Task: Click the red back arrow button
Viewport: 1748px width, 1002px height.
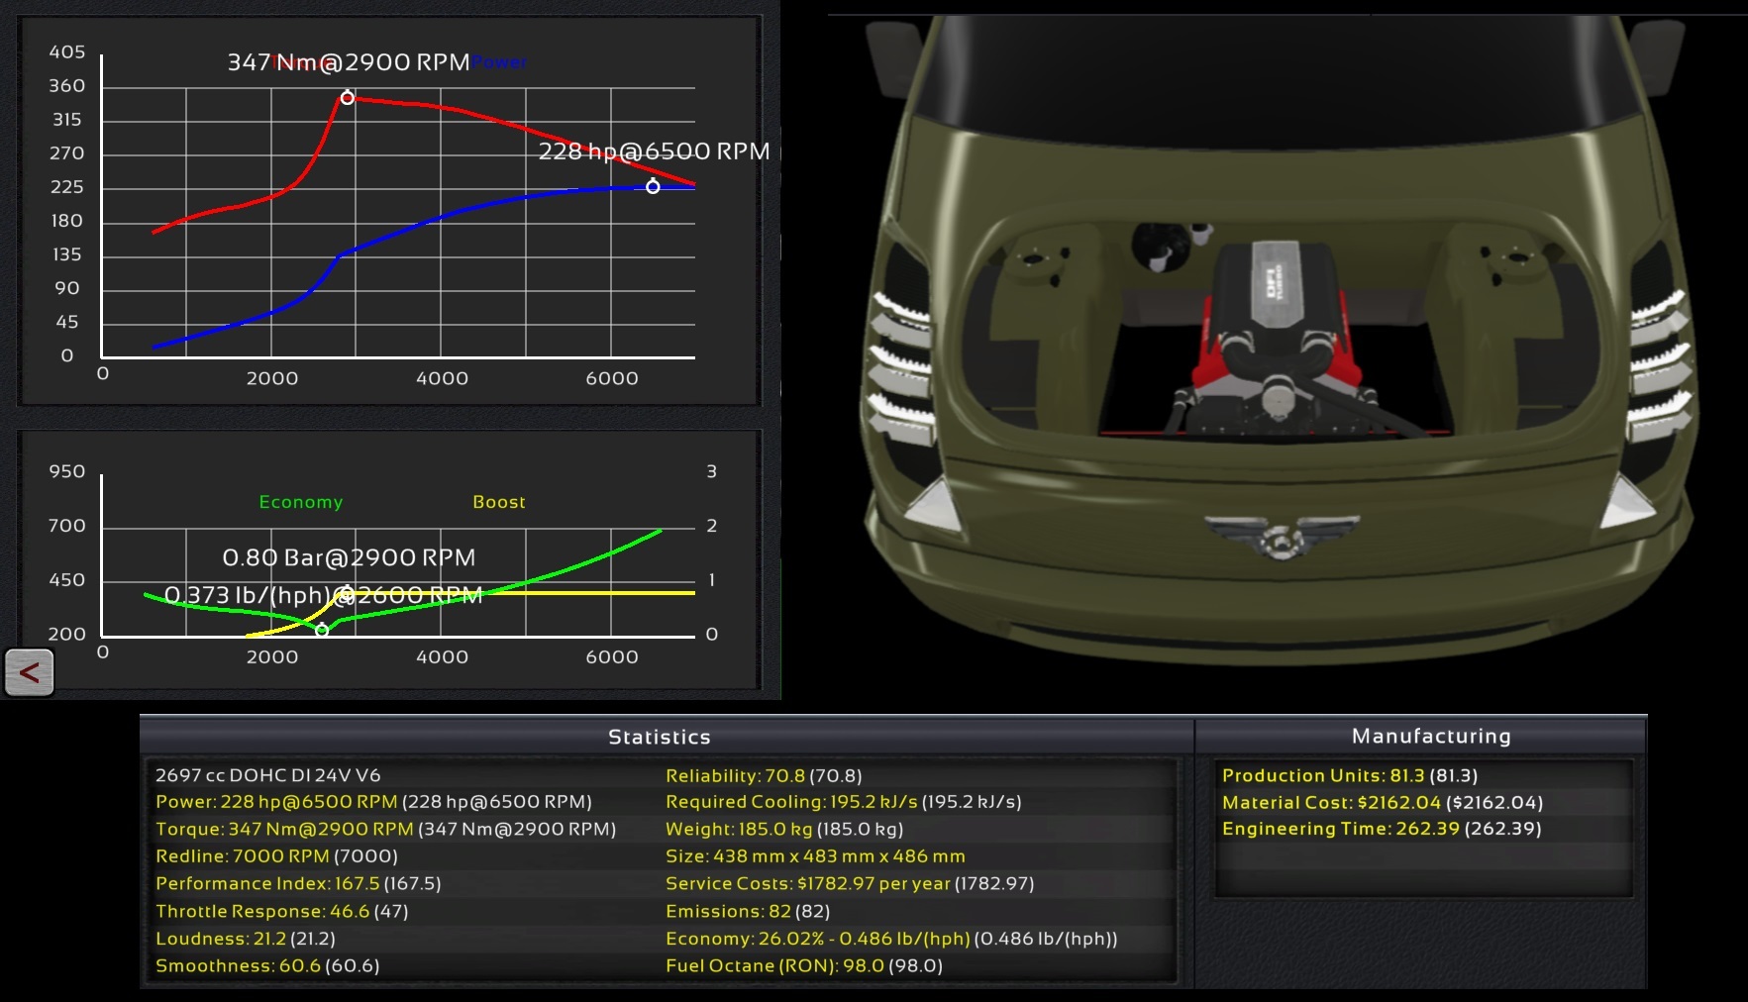Action: (30, 673)
